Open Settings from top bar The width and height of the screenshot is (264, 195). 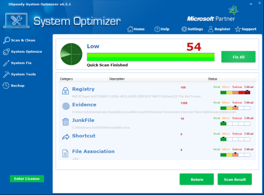point(192,29)
